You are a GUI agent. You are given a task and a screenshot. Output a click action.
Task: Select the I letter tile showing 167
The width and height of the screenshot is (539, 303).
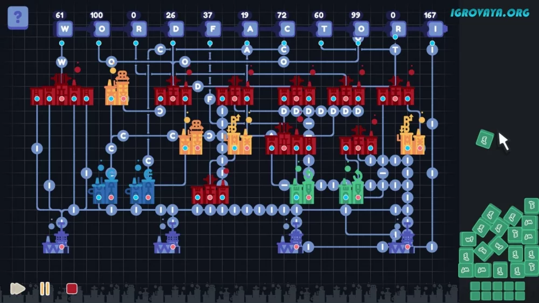click(435, 29)
